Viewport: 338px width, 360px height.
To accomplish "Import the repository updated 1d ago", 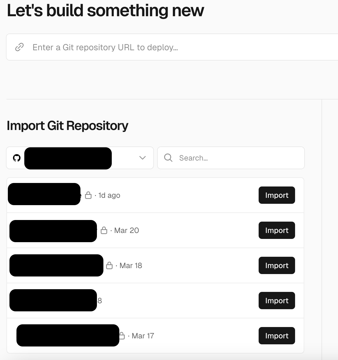I will 277,195.
